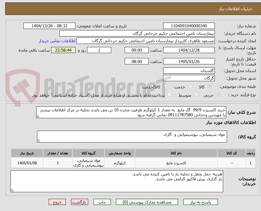Image resolution: width=261 pixels, height=211 pixels.
Task: Select the 'کالا' radio option
Action: coord(210,86)
